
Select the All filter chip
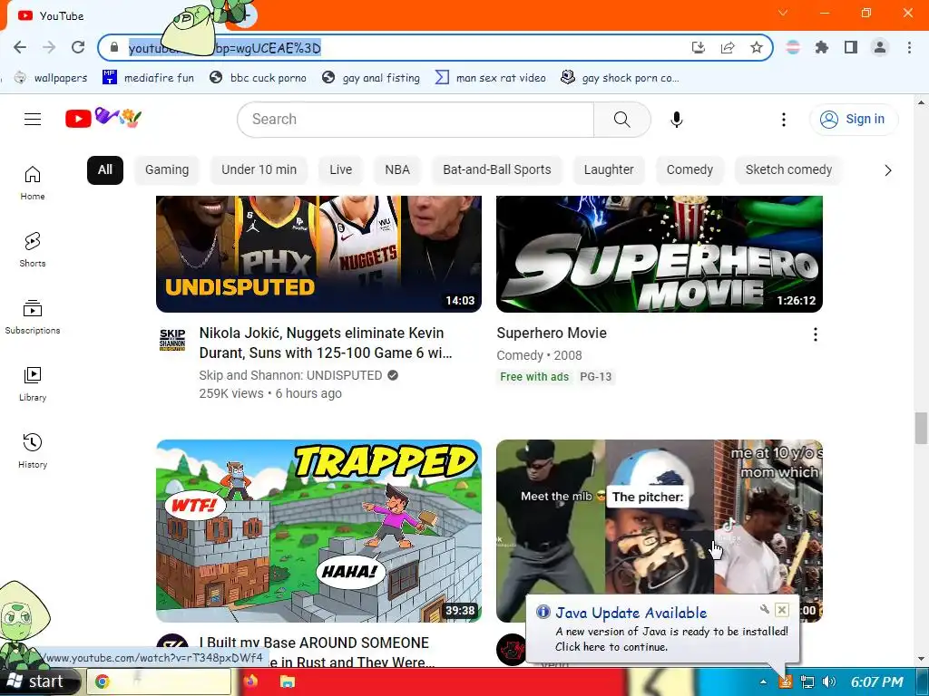[x=105, y=170]
